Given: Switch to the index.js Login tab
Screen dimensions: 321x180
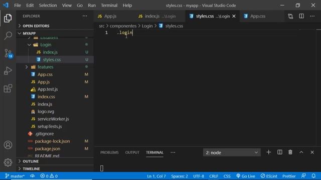Looking at the screenshot, I should (x=160, y=16).
